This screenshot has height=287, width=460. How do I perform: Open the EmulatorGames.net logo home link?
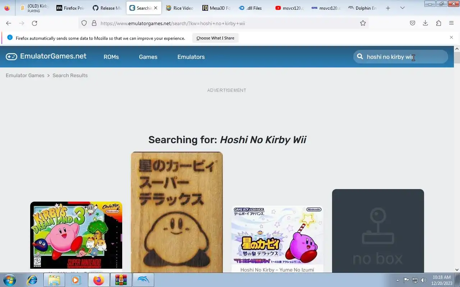46,56
